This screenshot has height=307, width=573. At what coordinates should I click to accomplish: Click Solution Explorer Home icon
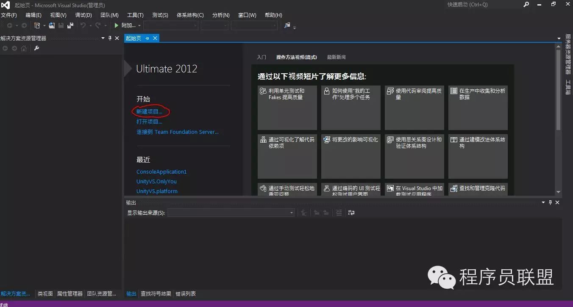[x=24, y=48]
